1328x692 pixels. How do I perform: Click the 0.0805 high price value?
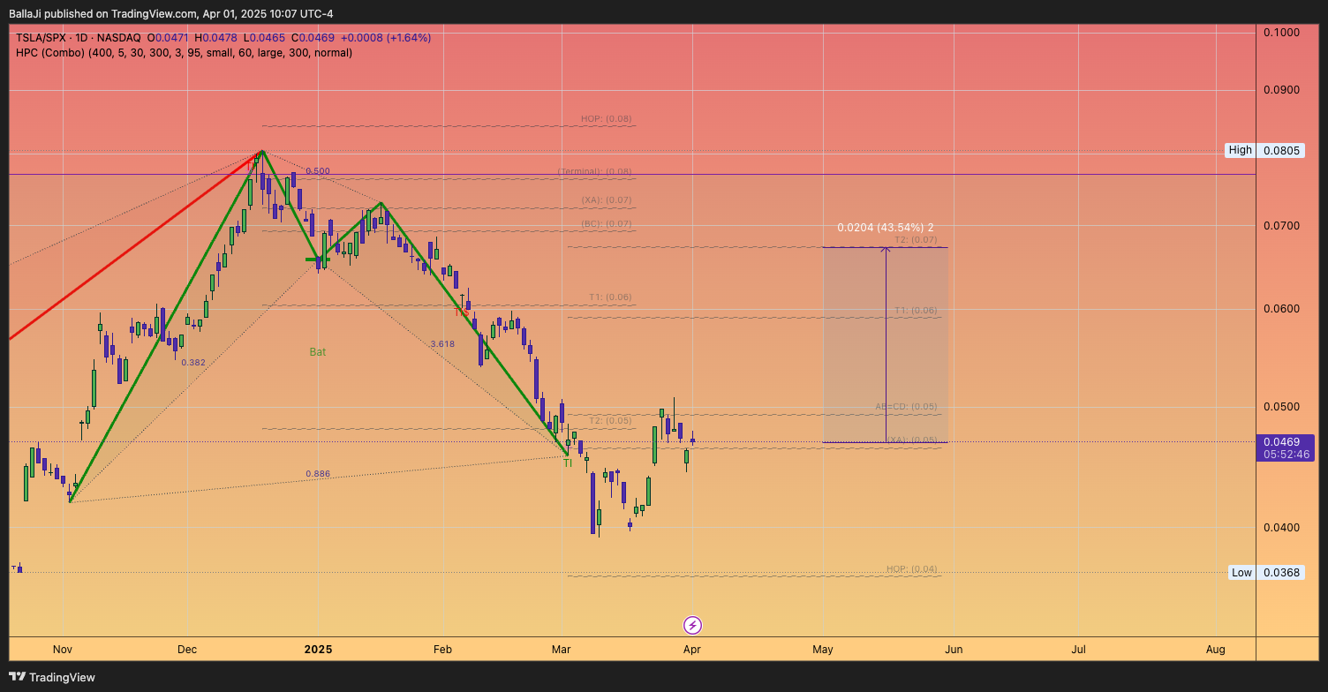pyautogui.click(x=1281, y=150)
